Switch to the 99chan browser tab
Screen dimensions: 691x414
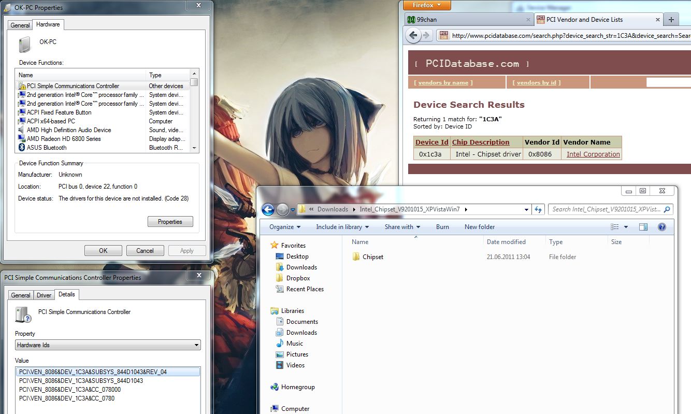pyautogui.click(x=468, y=20)
